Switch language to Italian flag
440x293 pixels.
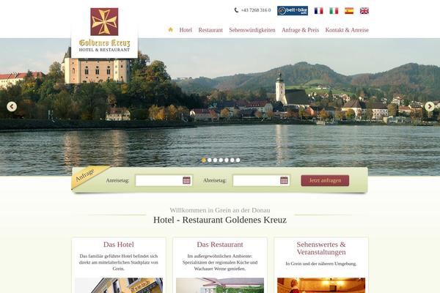(x=334, y=11)
